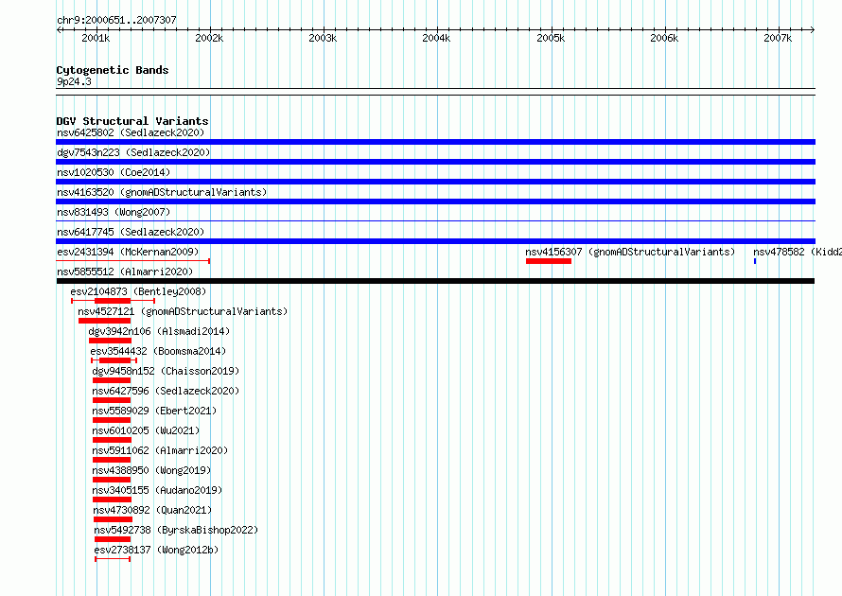Click small blue marker under nsv478582
The height and width of the screenshot is (596, 842).
pyautogui.click(x=754, y=261)
